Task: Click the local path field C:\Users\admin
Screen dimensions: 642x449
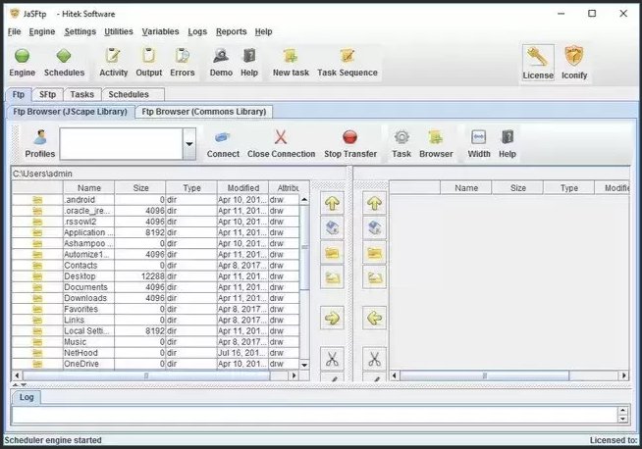Action: tap(179, 174)
